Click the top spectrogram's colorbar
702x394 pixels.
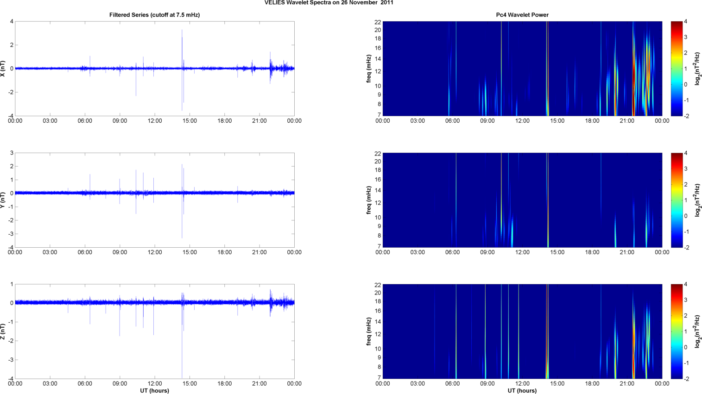click(677, 69)
